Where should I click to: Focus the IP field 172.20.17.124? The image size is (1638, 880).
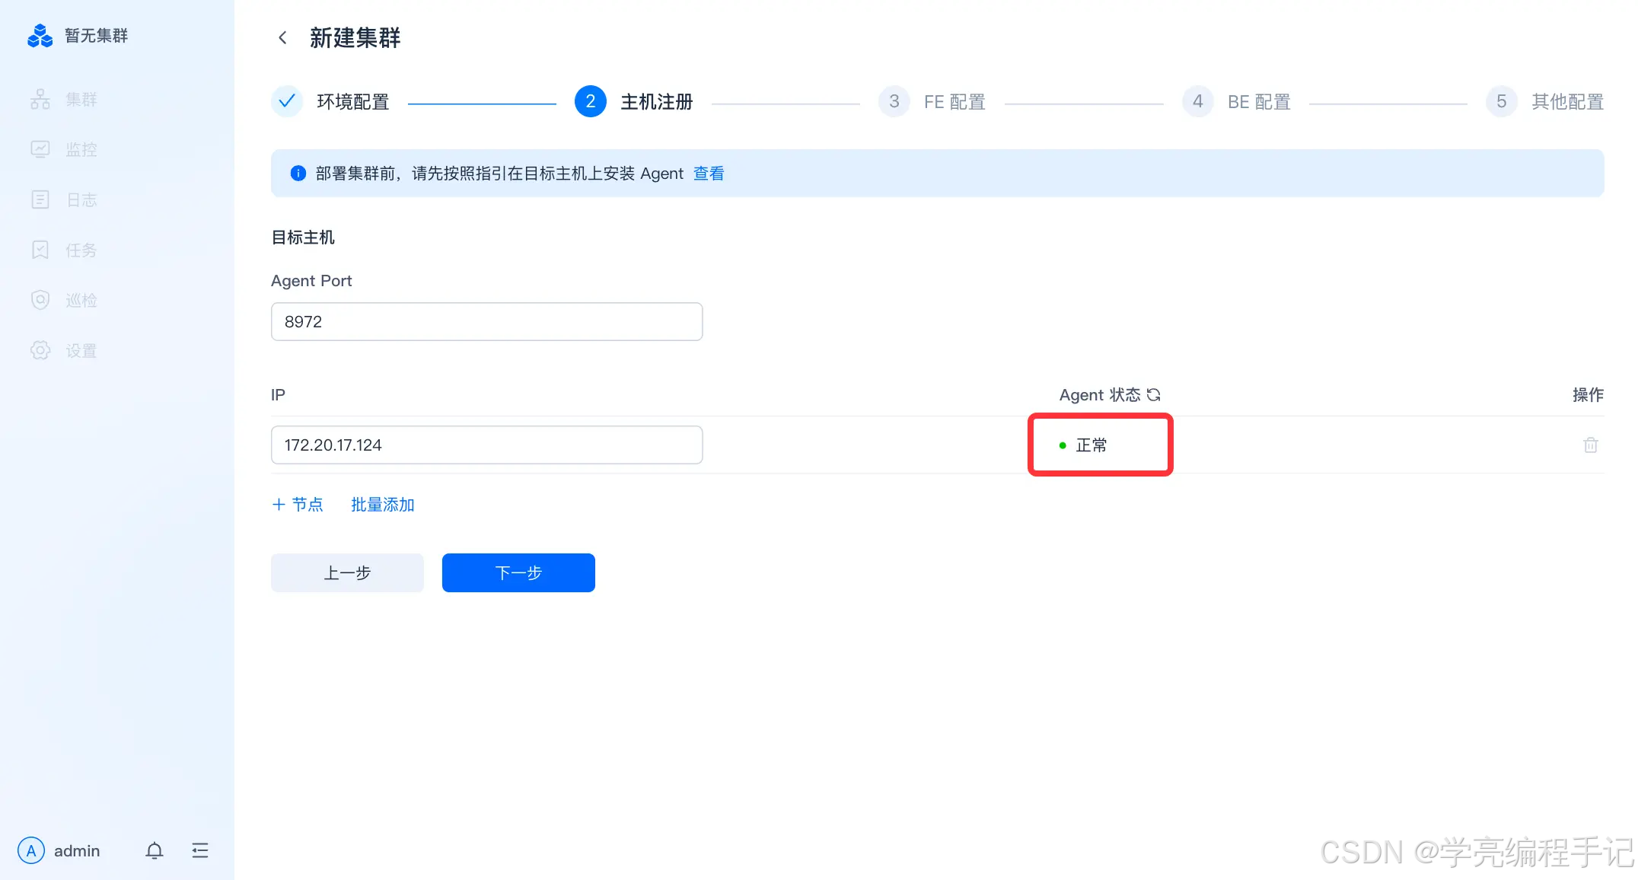pos(486,445)
